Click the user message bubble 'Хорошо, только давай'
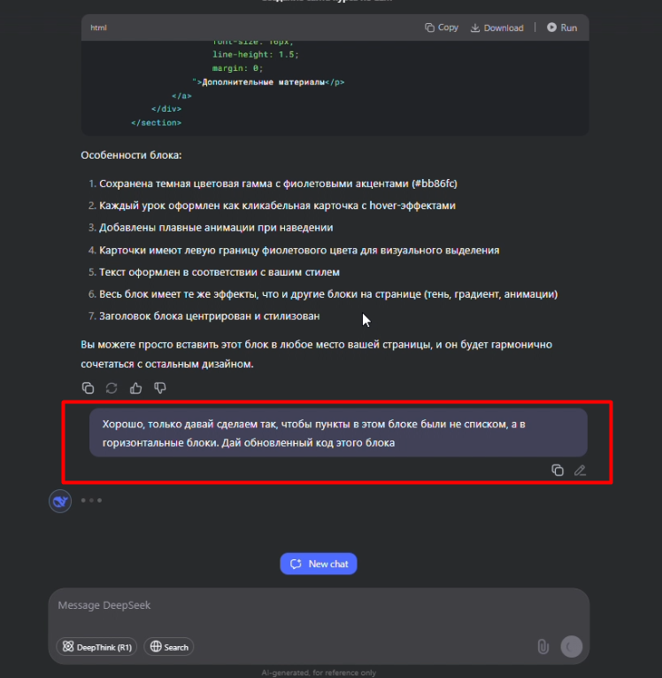The image size is (662, 678). pyautogui.click(x=338, y=433)
